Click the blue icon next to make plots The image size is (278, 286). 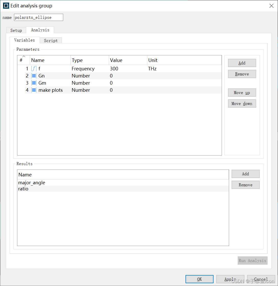pyautogui.click(x=34, y=90)
